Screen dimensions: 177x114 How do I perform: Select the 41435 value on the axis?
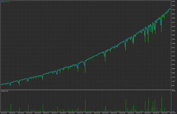coord(173,10)
